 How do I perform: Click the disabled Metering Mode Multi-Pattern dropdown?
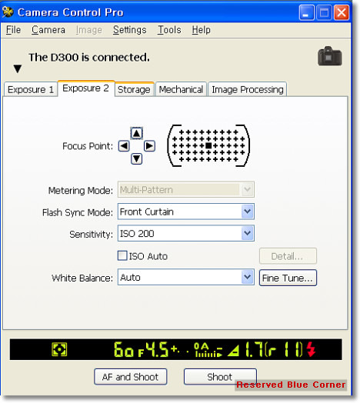coord(186,189)
